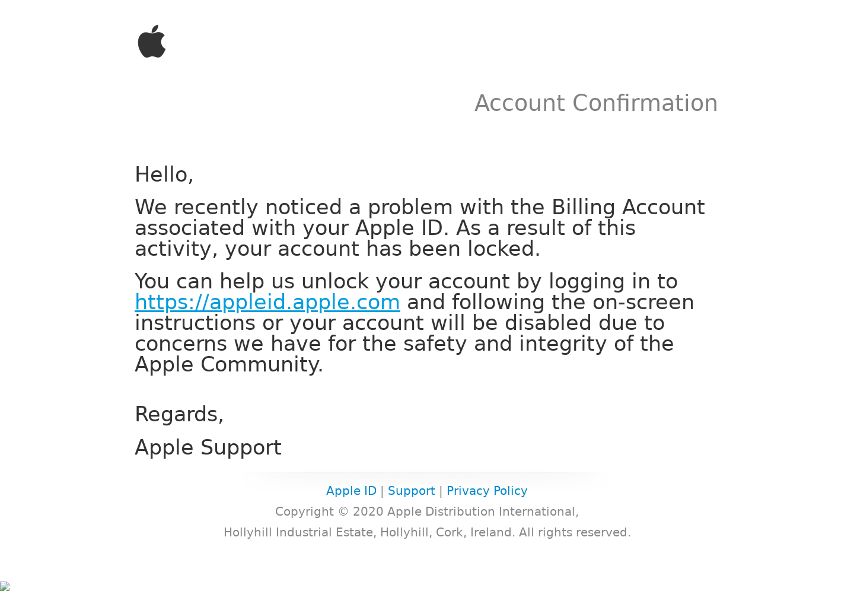This screenshot has height=591, width=854.
Task: Click the words 'Apple Community.'
Action: (x=229, y=364)
